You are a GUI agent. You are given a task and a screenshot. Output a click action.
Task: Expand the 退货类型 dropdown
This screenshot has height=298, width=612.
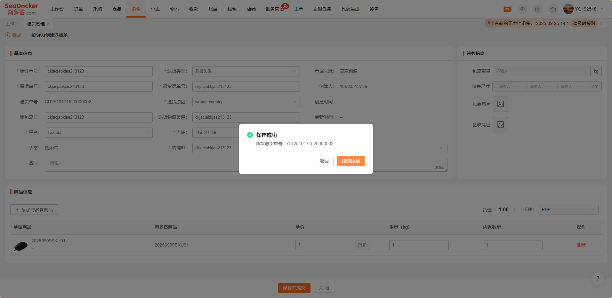click(x=246, y=71)
